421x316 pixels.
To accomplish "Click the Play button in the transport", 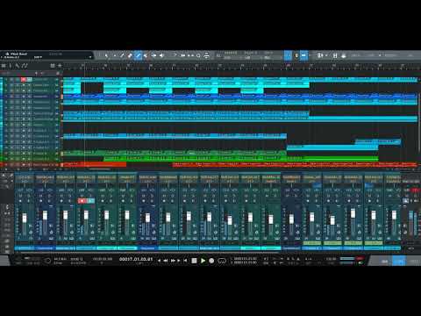I will coord(203,261).
